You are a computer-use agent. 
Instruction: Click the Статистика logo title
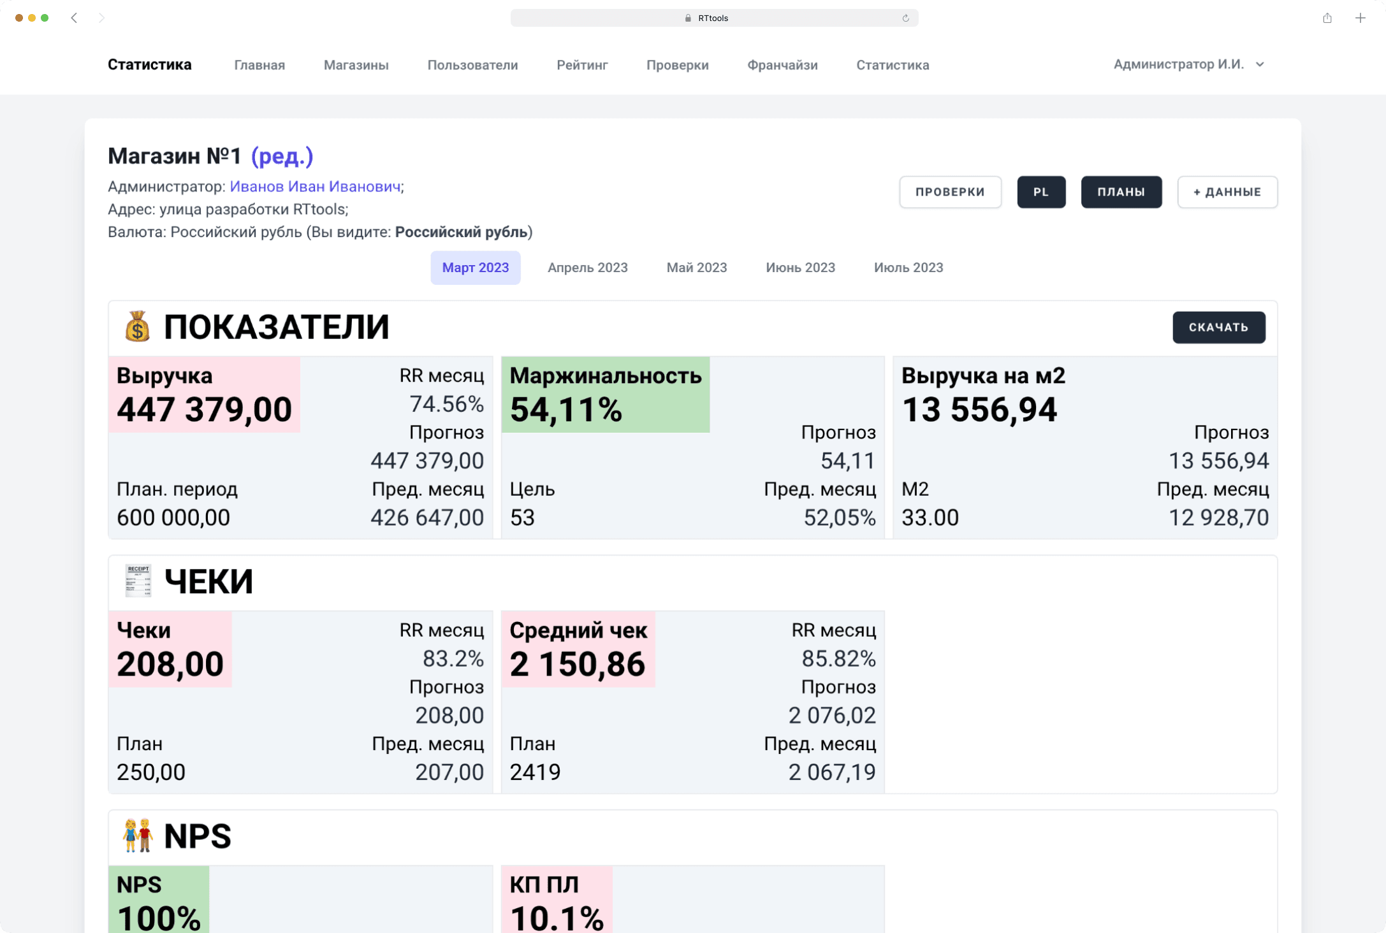[149, 64]
